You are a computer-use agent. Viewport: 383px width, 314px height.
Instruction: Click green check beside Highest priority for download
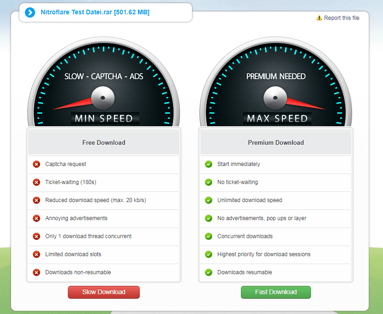(209, 254)
